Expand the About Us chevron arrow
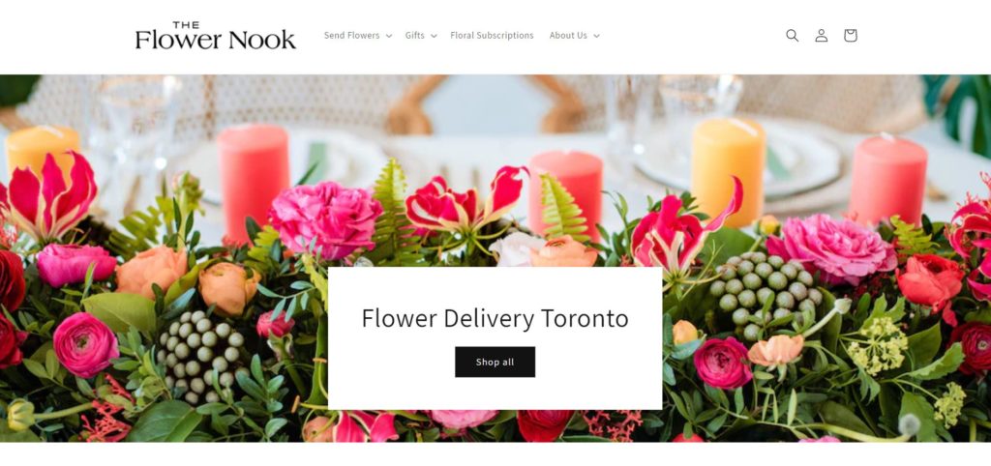This screenshot has height=466, width=991. pos(596,36)
